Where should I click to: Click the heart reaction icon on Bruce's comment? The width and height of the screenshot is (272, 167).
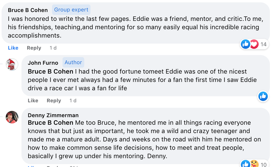click(x=254, y=44)
